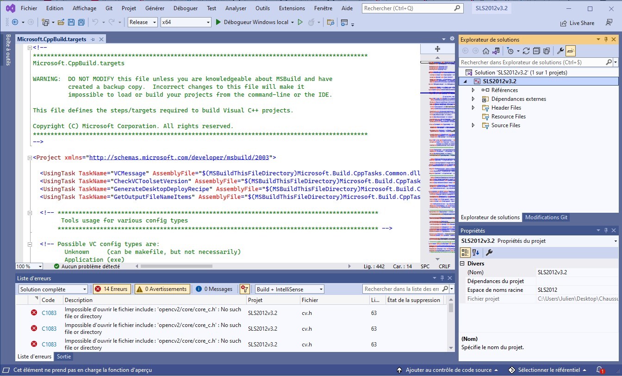The image size is (622, 376).
Task: Click the C1083 error code link
Action: click(49, 313)
